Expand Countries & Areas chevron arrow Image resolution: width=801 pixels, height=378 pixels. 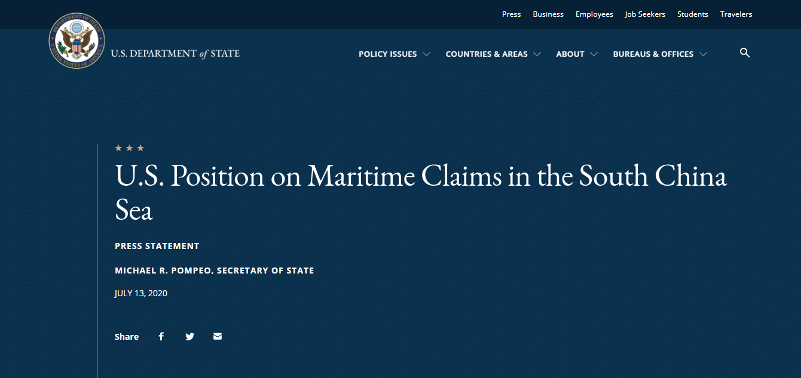coord(537,54)
